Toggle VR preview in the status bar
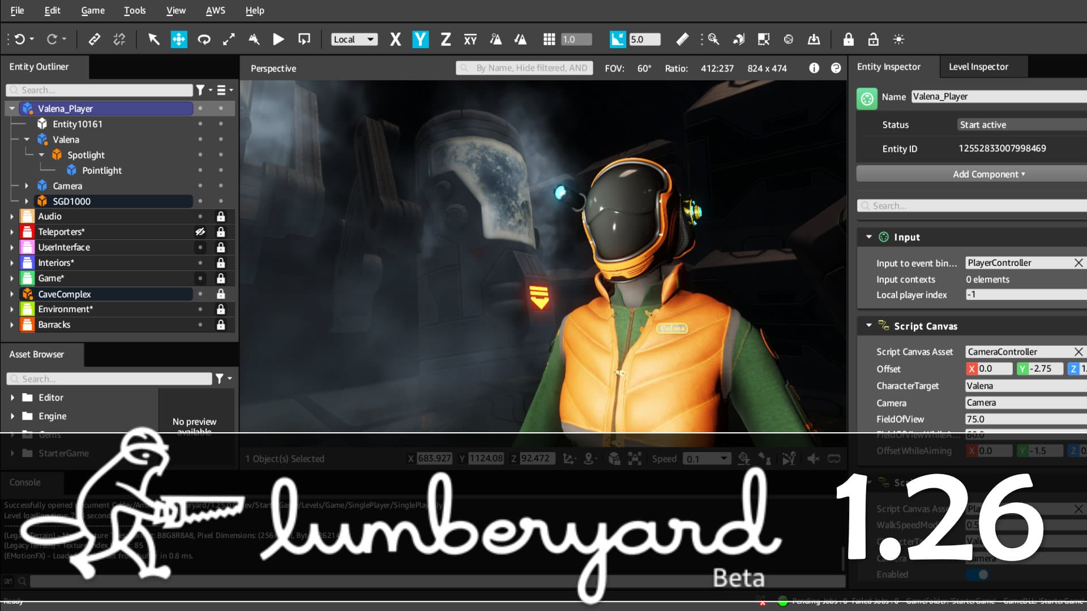 coord(834,458)
